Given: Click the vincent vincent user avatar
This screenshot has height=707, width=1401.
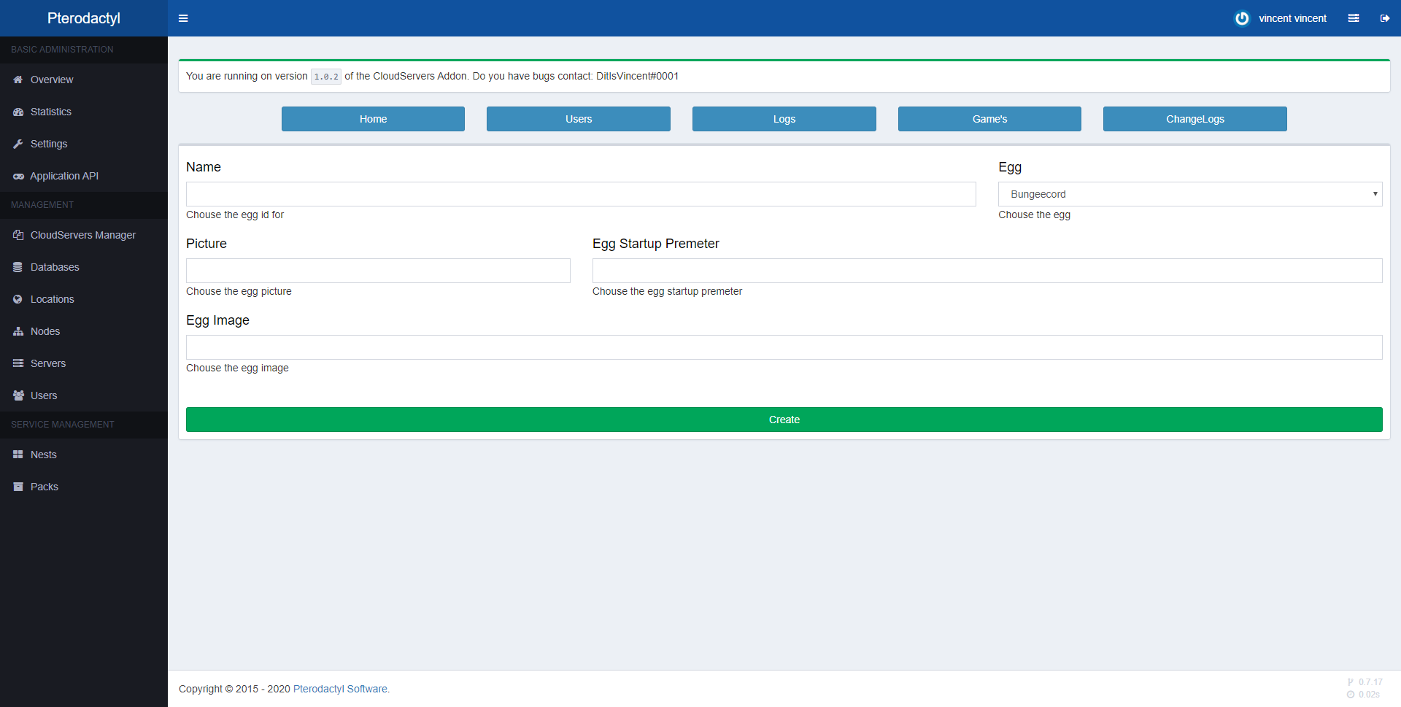Looking at the screenshot, I should 1241,18.
